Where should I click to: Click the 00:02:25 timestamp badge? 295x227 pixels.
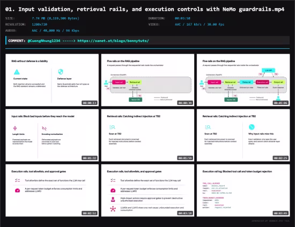pos(281,158)
